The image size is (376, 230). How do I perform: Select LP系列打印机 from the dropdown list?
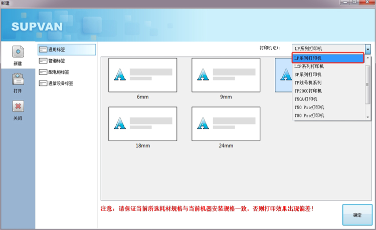[327, 58]
